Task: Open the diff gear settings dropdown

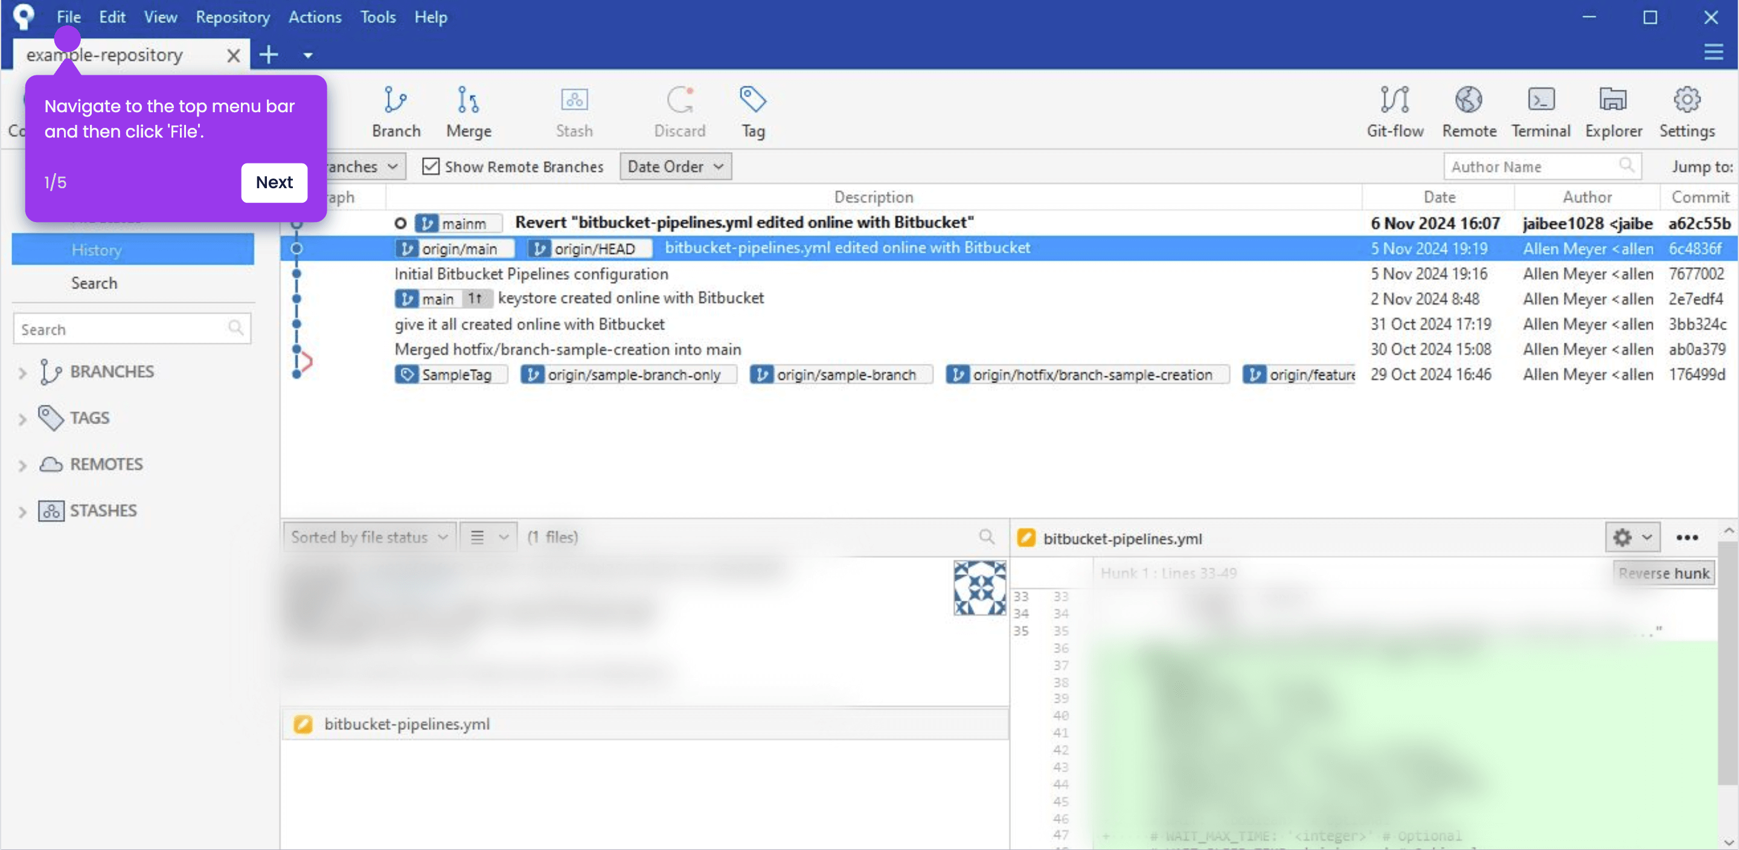Action: (x=1632, y=538)
